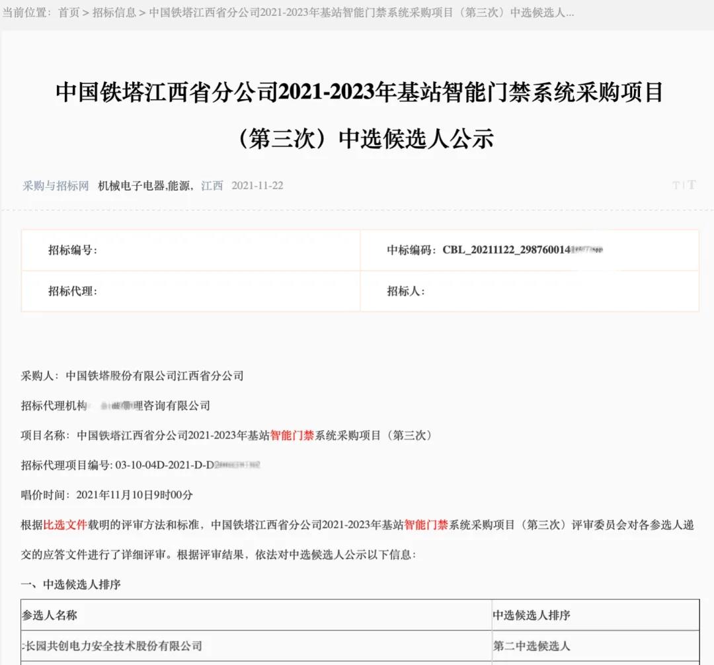
Task: Click the current page title in breadcrumb
Action: [x=361, y=13]
